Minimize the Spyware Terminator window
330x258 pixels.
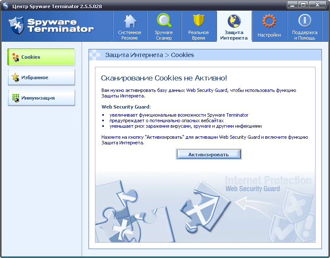(x=293, y=5)
